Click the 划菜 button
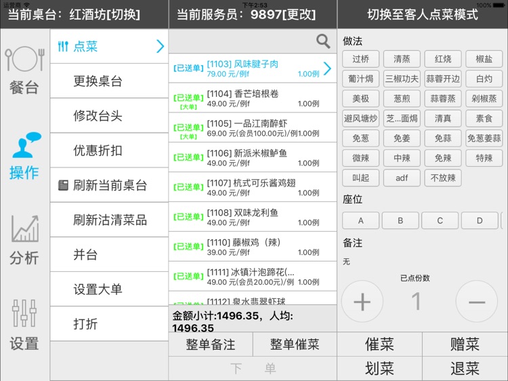508x381 pixels. [x=380, y=369]
